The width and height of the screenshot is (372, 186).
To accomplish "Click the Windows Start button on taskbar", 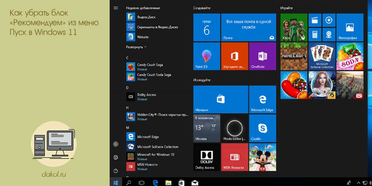I will pyautogui.click(x=116, y=183).
